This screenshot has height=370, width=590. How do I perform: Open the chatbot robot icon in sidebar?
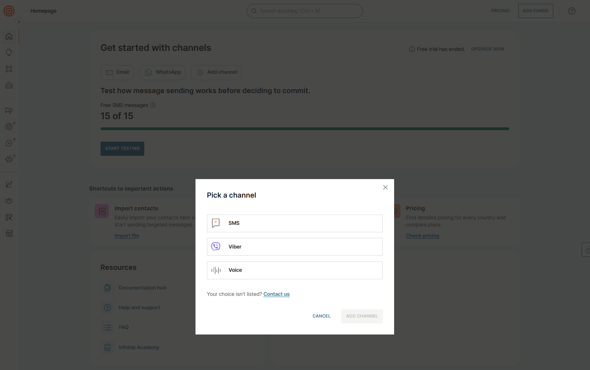(x=9, y=159)
